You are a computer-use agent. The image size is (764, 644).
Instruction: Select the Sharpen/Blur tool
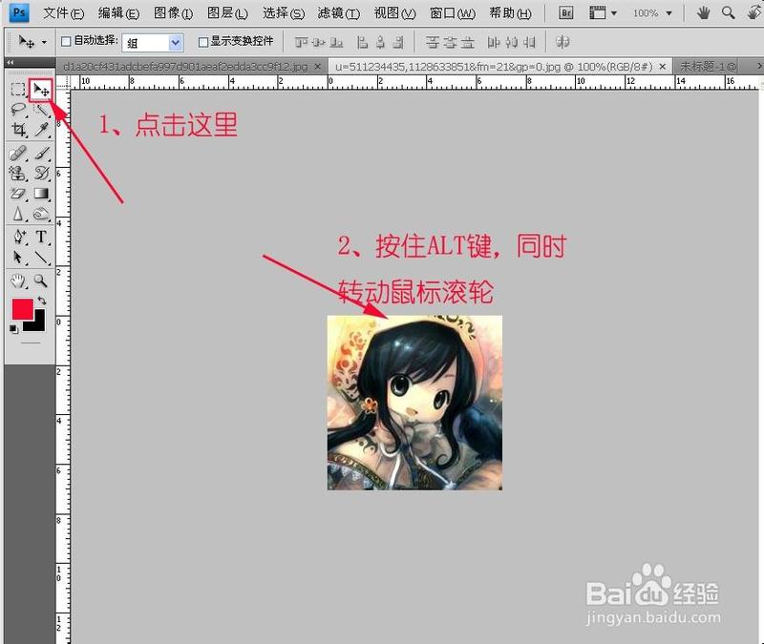coord(18,214)
